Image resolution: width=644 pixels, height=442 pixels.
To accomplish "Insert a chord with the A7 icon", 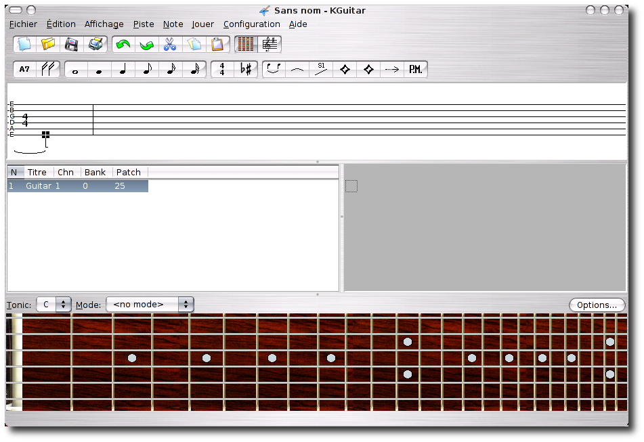I will pos(25,70).
